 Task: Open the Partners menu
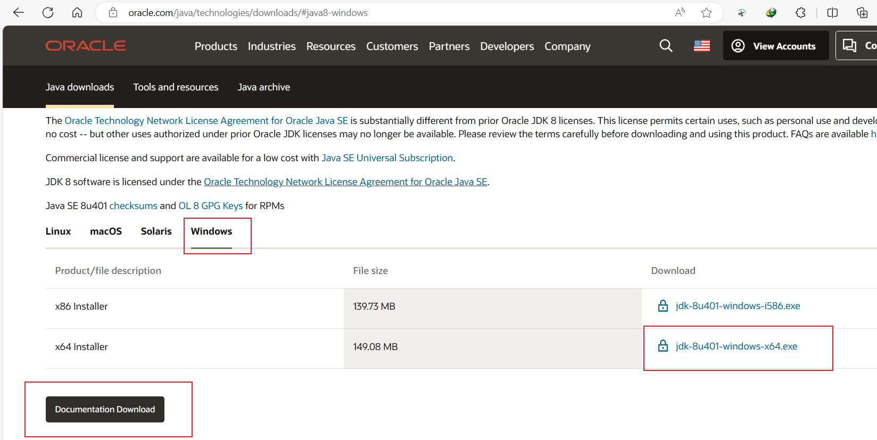pyautogui.click(x=449, y=46)
